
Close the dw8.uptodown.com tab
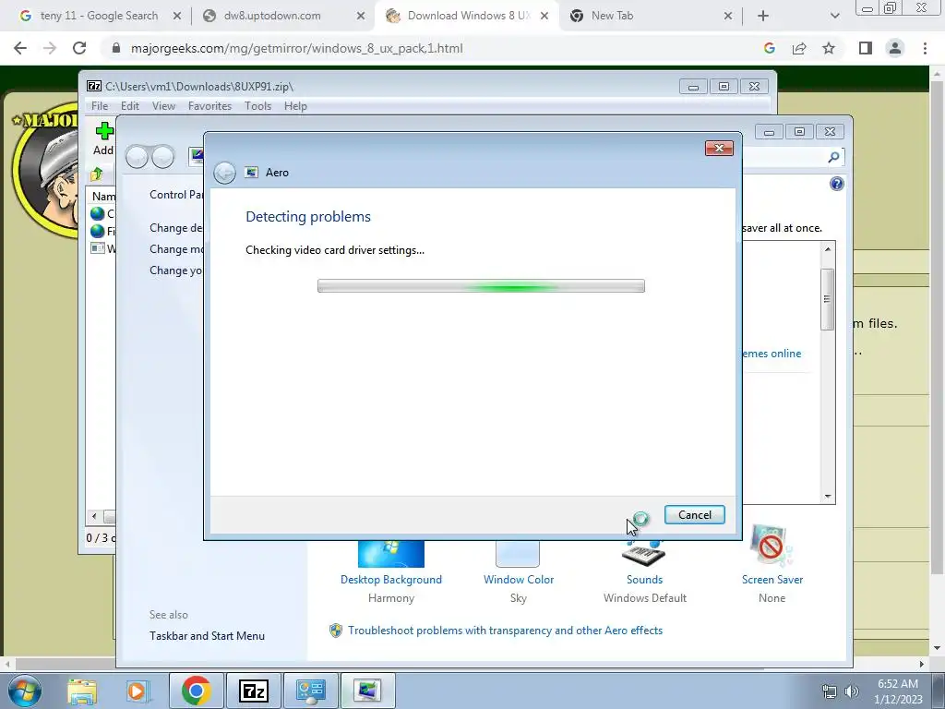pyautogui.click(x=361, y=16)
